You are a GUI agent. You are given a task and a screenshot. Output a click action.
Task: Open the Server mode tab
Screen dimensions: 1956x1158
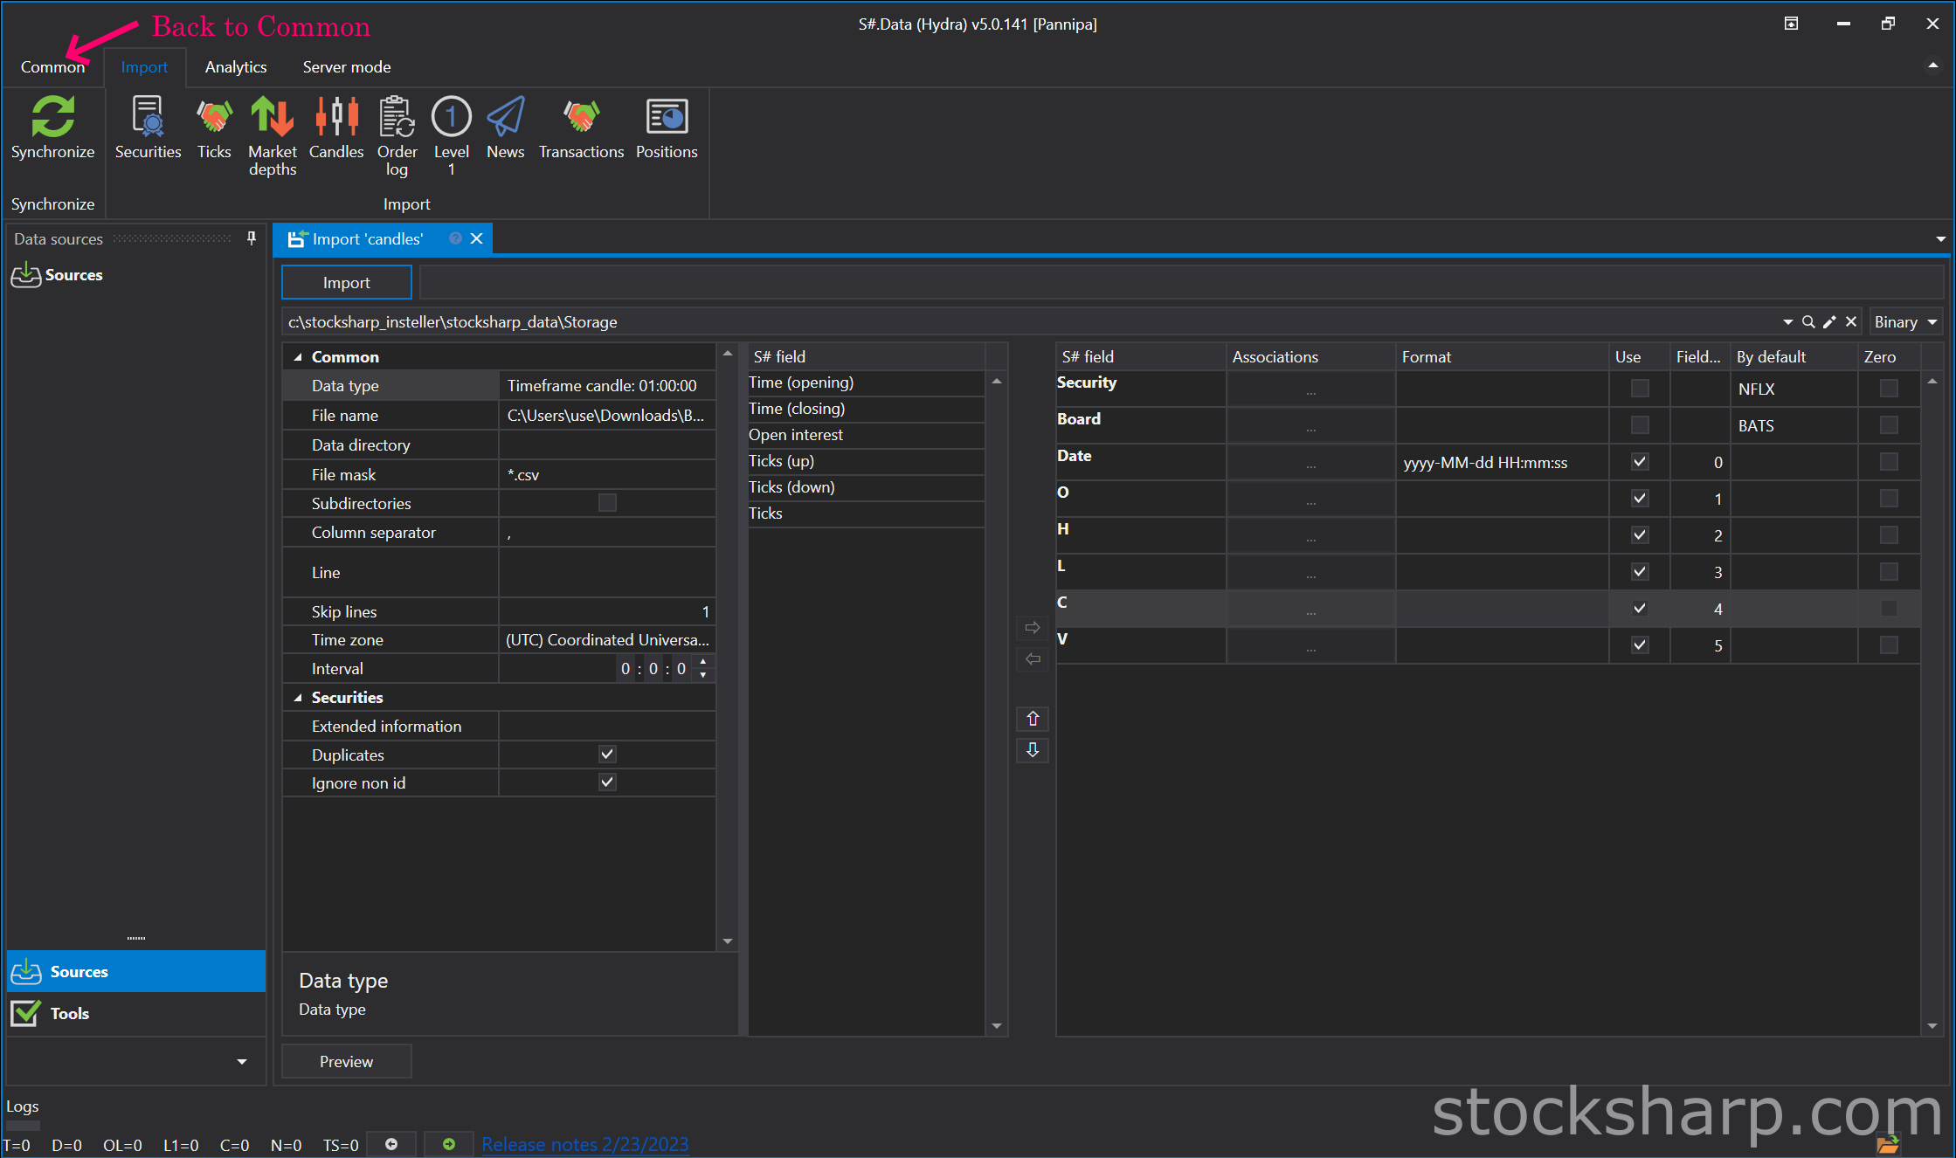(346, 67)
